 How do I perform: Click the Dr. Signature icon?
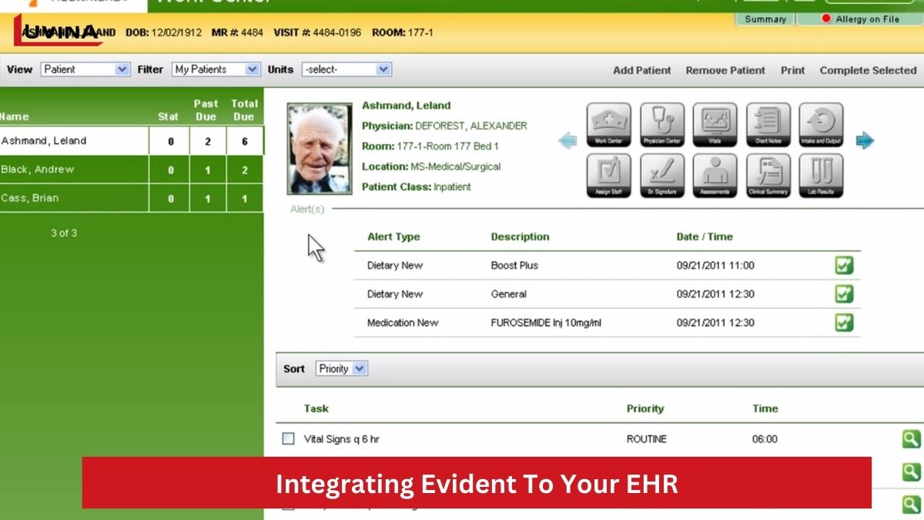661,175
